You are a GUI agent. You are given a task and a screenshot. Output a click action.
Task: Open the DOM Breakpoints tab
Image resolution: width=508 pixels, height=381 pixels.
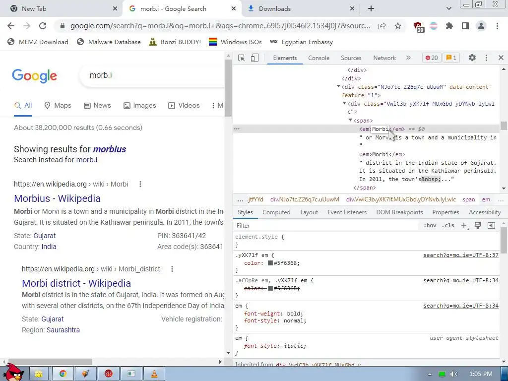(x=399, y=212)
